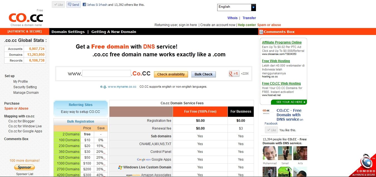This screenshot has width=376, height=177.
Task: Select the Domain Settings menu item
Action: click(68, 32)
